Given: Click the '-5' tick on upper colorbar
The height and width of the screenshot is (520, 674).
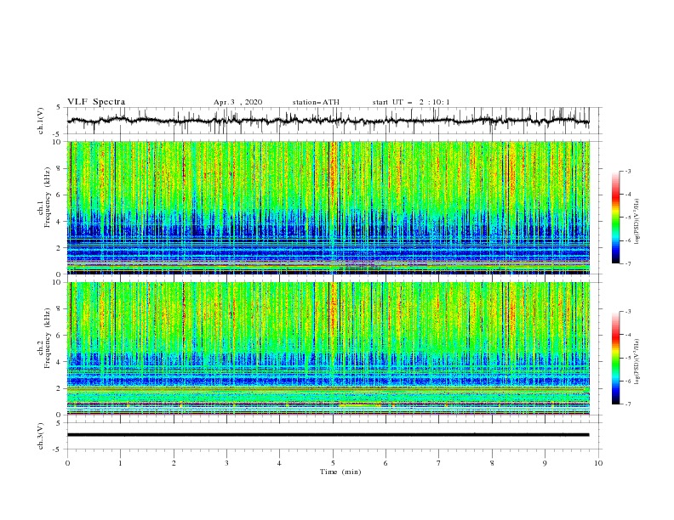Looking at the screenshot, I should 628,218.
